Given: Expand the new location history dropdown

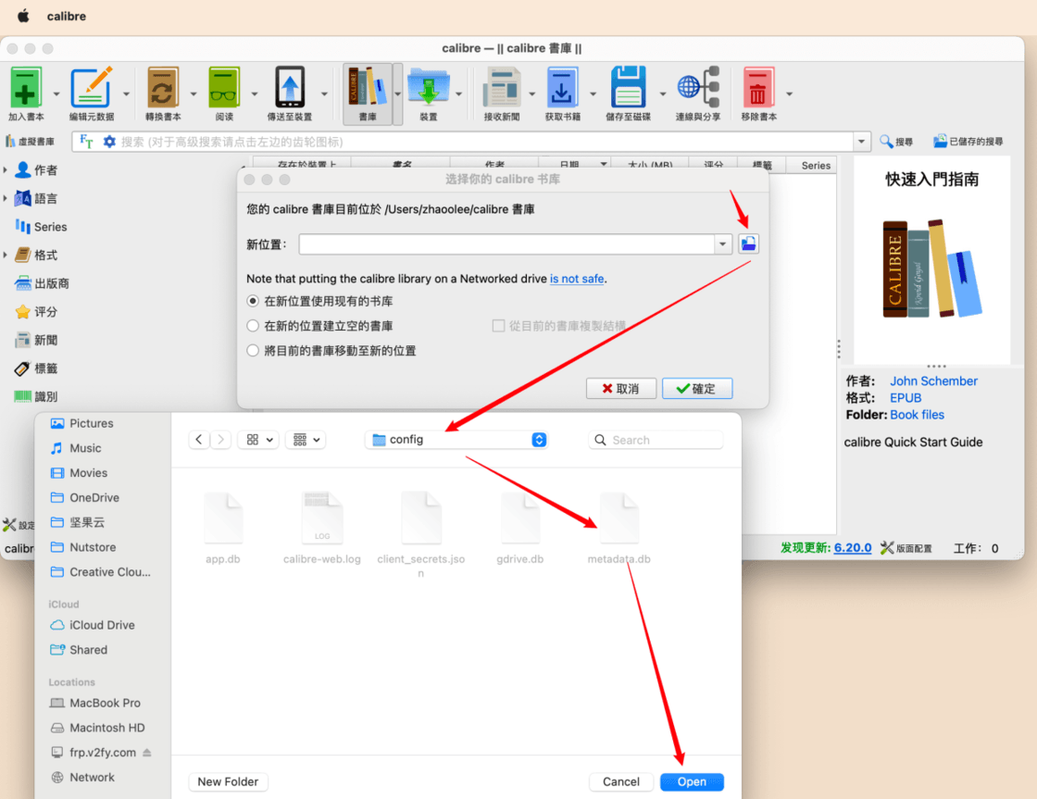Looking at the screenshot, I should pyautogui.click(x=723, y=244).
